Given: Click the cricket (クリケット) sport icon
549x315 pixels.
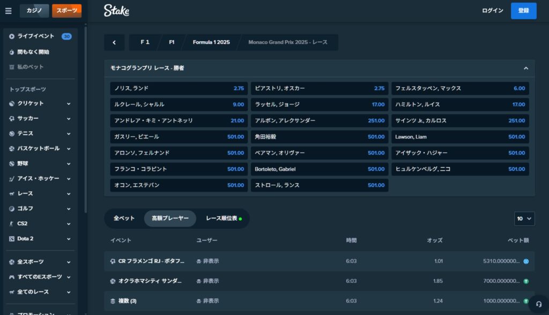Looking at the screenshot, I should point(12,103).
